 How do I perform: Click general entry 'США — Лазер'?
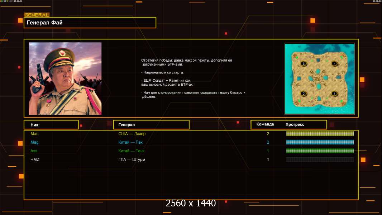tap(132, 134)
